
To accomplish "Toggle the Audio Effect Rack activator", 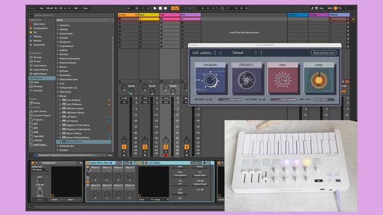I will point(88,162).
